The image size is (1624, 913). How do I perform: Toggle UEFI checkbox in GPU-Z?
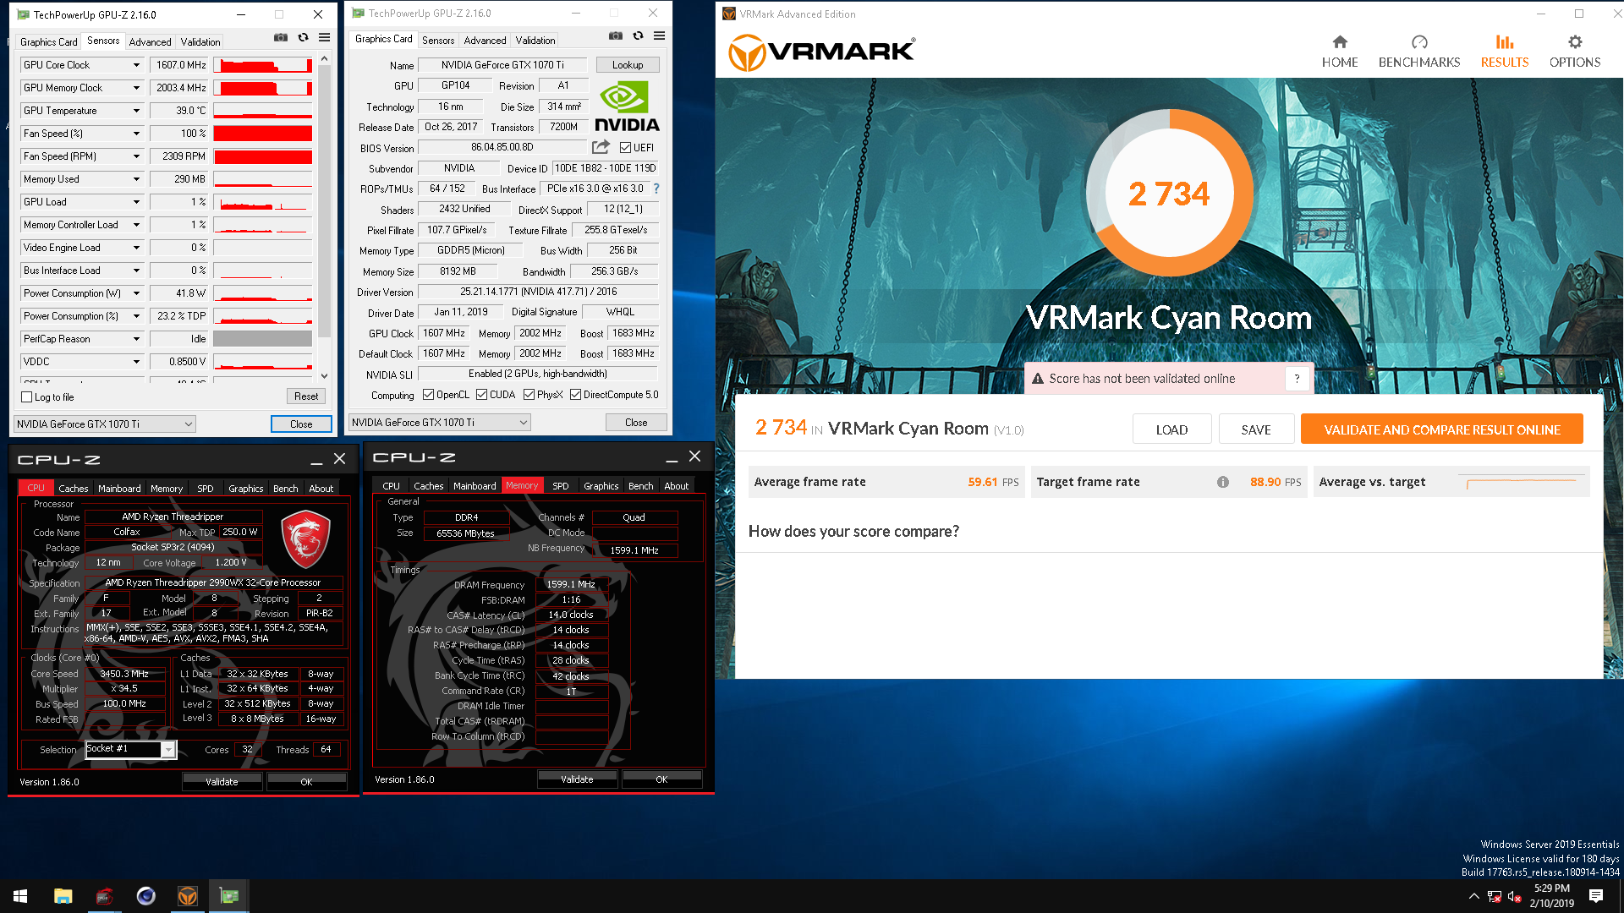[625, 148]
